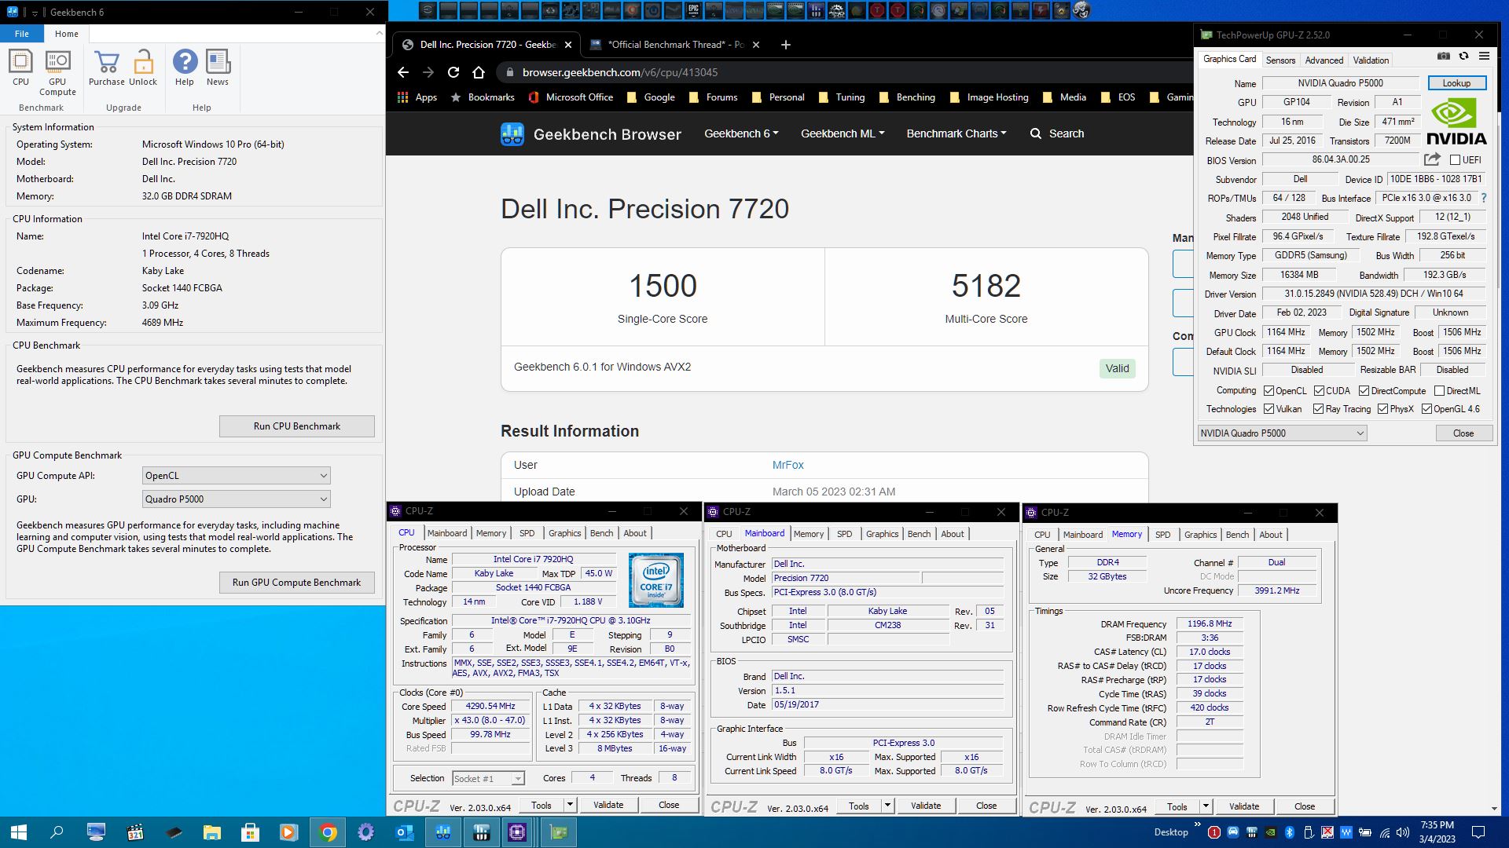
Task: Click the browser address bar URL
Action: point(620,72)
